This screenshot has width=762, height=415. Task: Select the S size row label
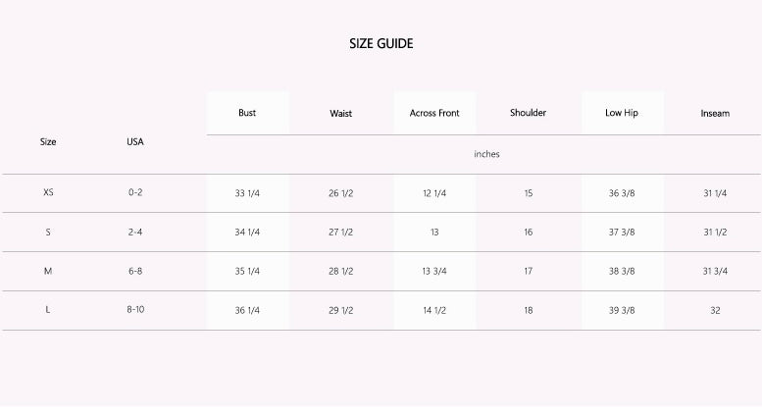click(48, 232)
